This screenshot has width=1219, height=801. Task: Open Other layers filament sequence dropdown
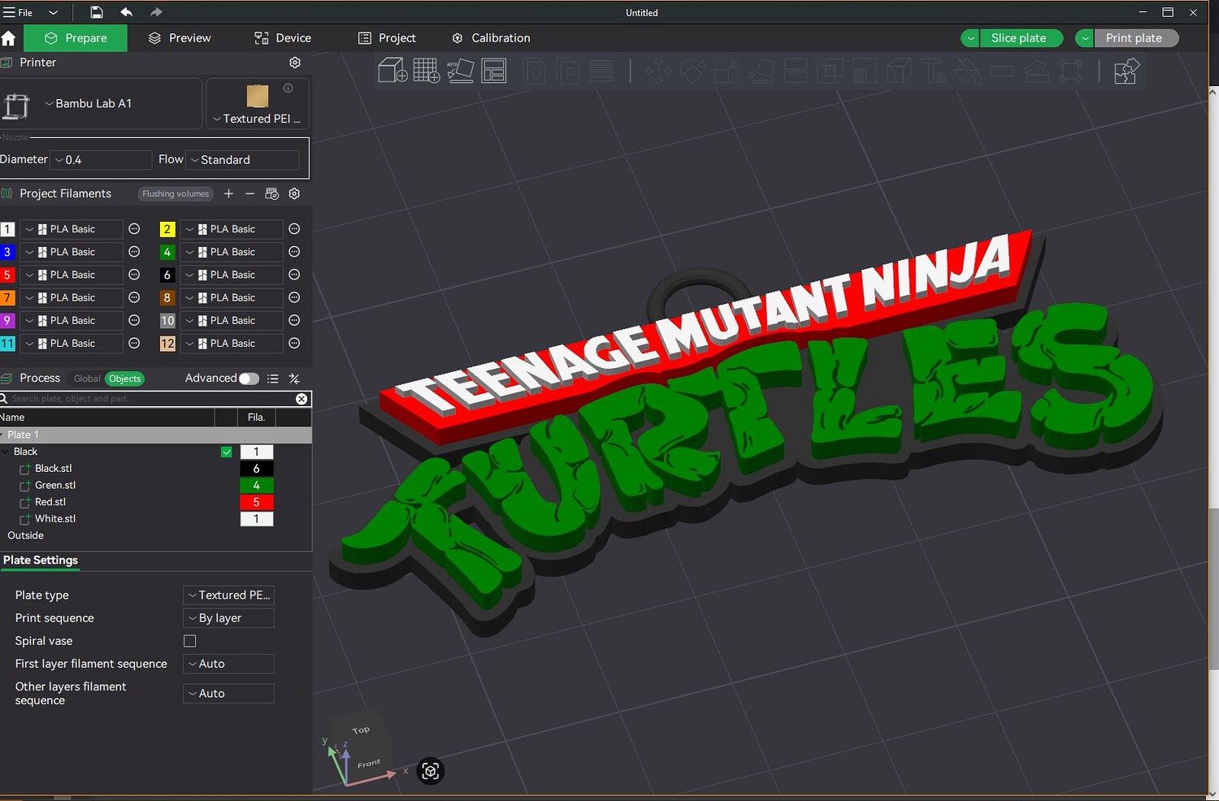point(228,694)
